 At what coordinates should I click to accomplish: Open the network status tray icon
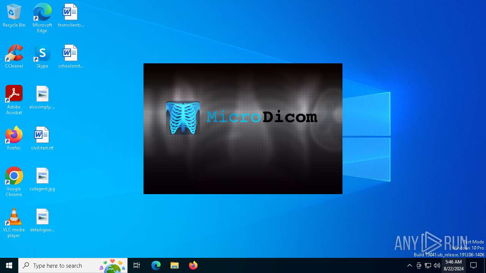pos(428,265)
